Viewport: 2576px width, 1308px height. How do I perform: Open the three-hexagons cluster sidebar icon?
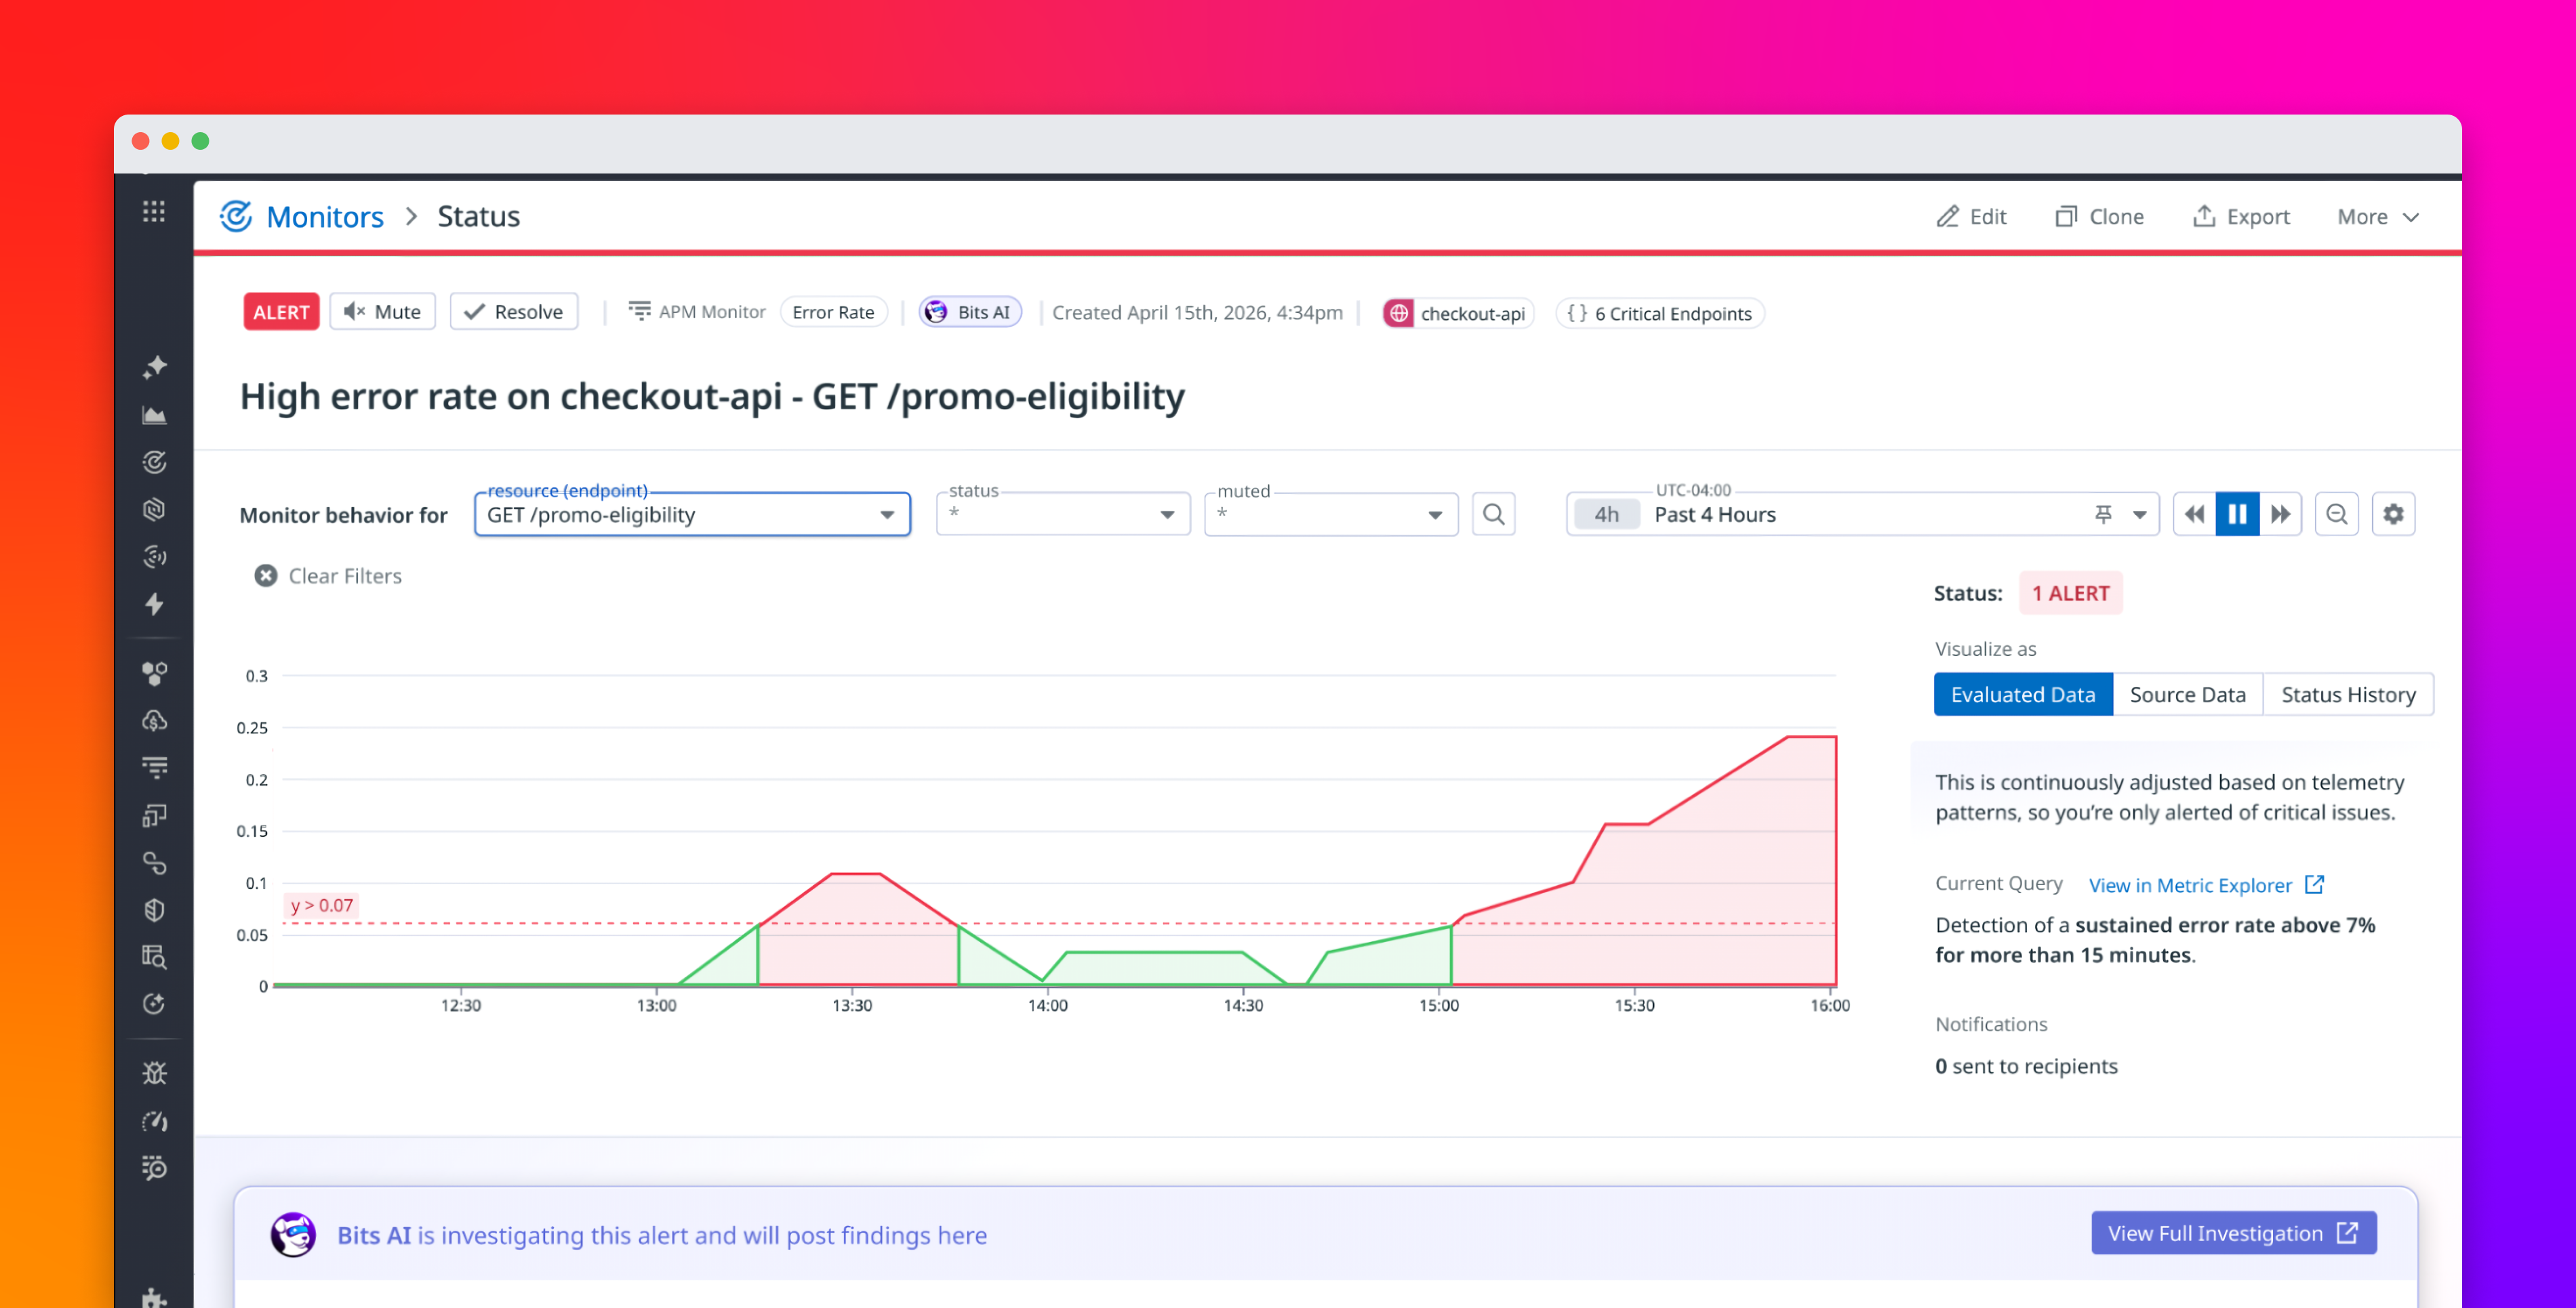(x=154, y=674)
